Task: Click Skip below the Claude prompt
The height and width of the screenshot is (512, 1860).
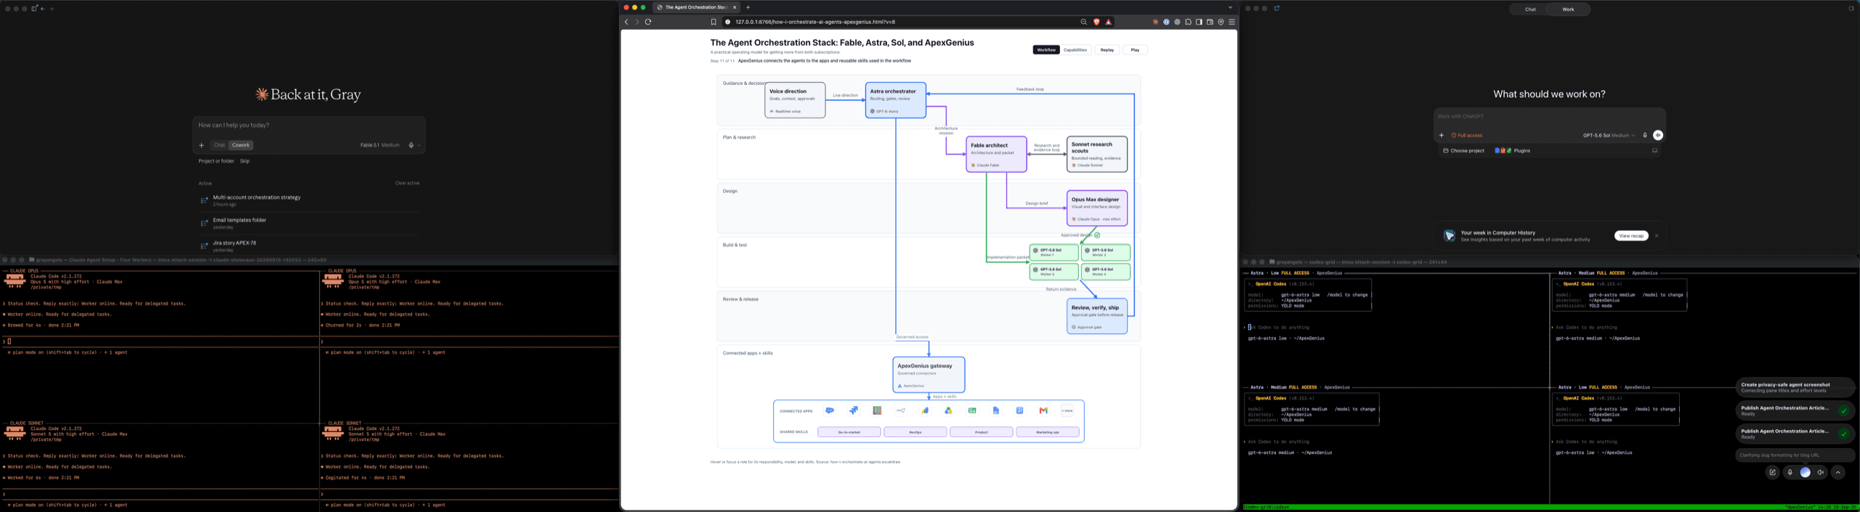Action: tap(245, 161)
